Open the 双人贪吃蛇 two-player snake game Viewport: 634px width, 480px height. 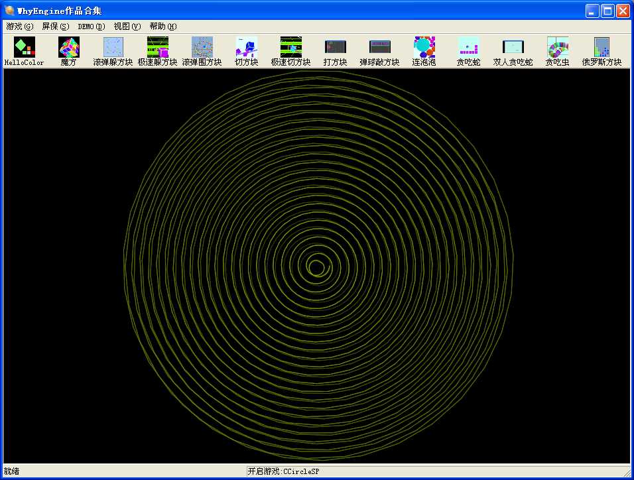coord(513,48)
